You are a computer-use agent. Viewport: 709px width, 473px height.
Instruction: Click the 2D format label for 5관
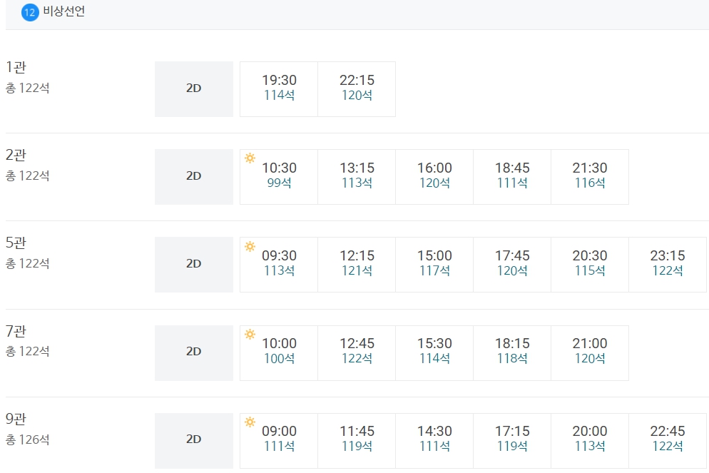(194, 265)
